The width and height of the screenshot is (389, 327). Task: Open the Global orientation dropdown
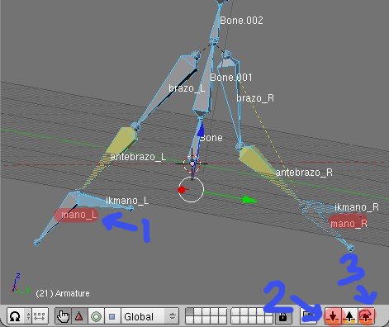tap(149, 316)
